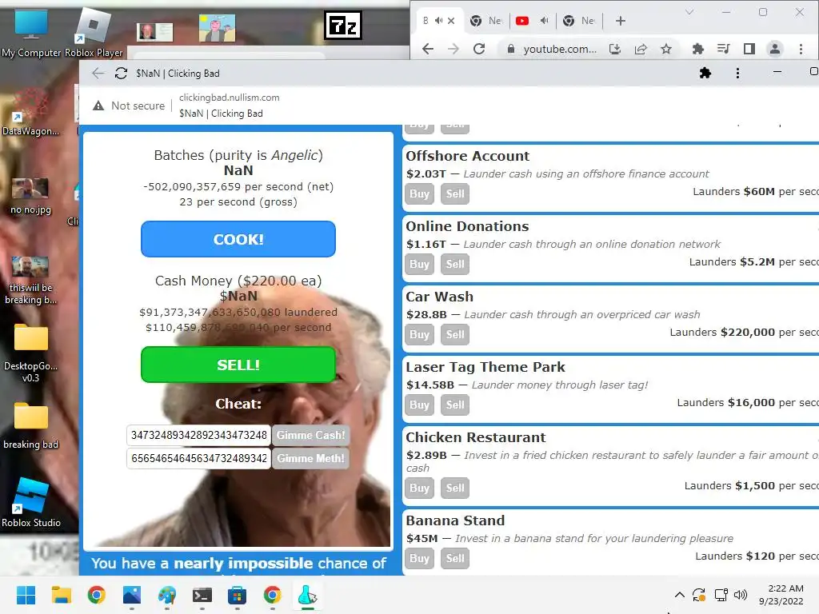Click the share page icon in Chrome
This screenshot has width=819, height=614.
641,49
